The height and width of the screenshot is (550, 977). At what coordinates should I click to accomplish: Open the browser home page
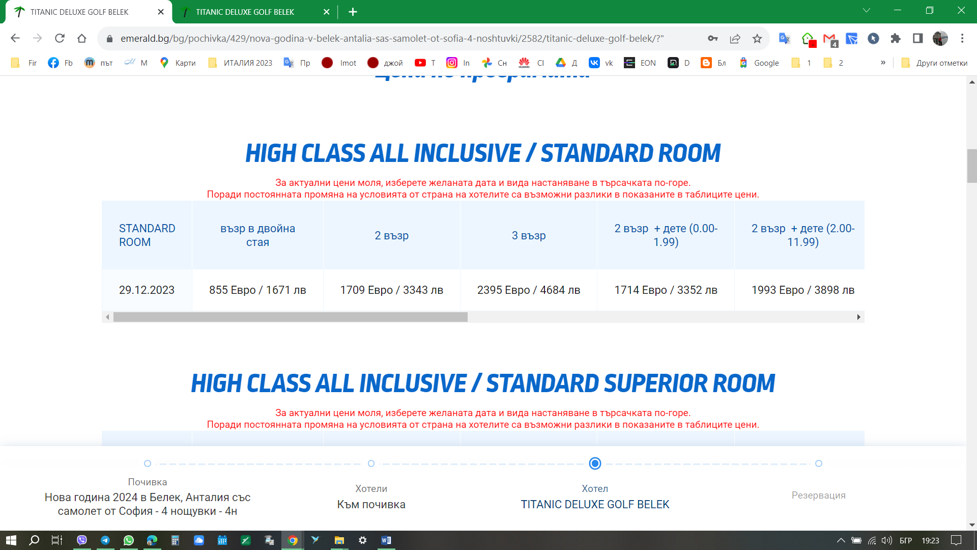82,38
